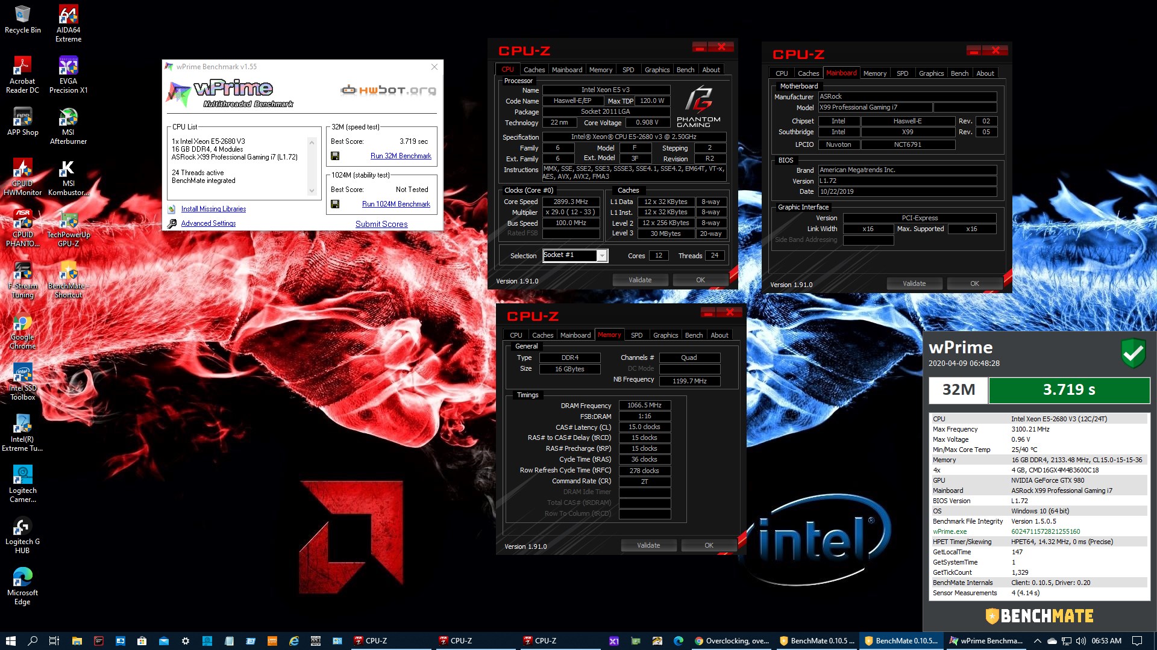Open the Overclocking Chrome taskbar item
The image size is (1157, 650).
[732, 641]
